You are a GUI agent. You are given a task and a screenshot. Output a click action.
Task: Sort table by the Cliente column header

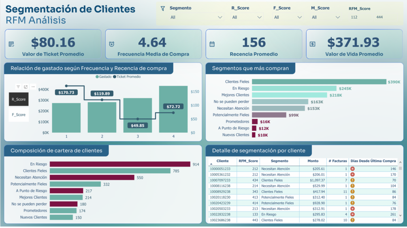pos(222,161)
